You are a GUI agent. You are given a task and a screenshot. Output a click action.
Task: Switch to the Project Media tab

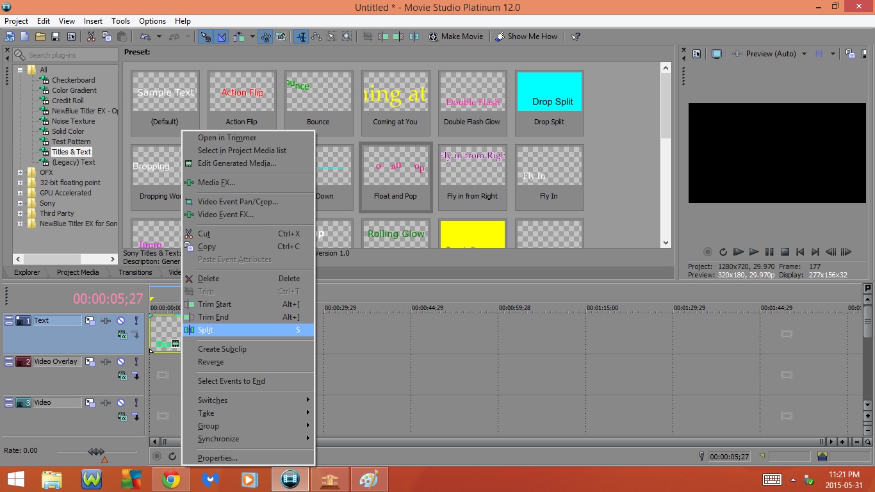click(78, 272)
